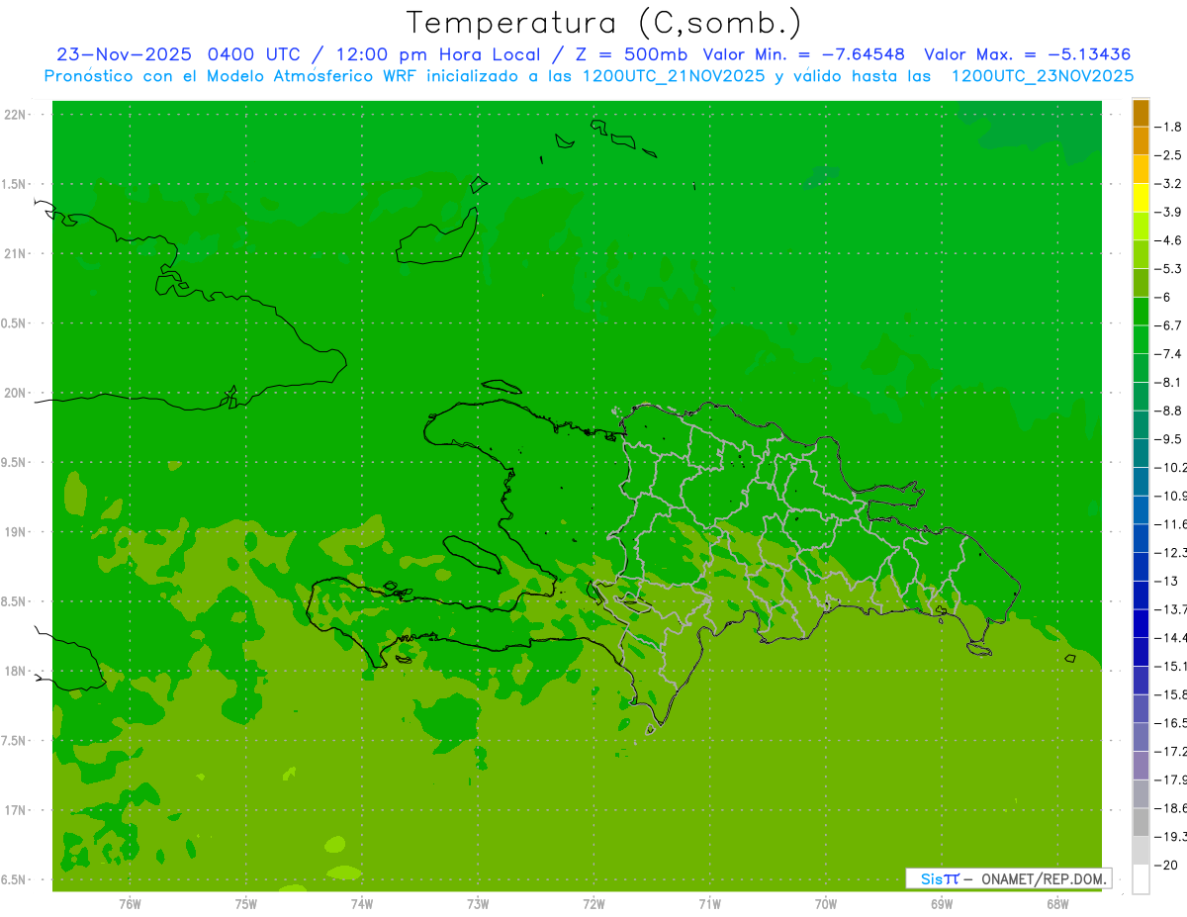Screen dimensions: 1187x917
Task: Click the 73W longitude label
Action: (x=478, y=904)
